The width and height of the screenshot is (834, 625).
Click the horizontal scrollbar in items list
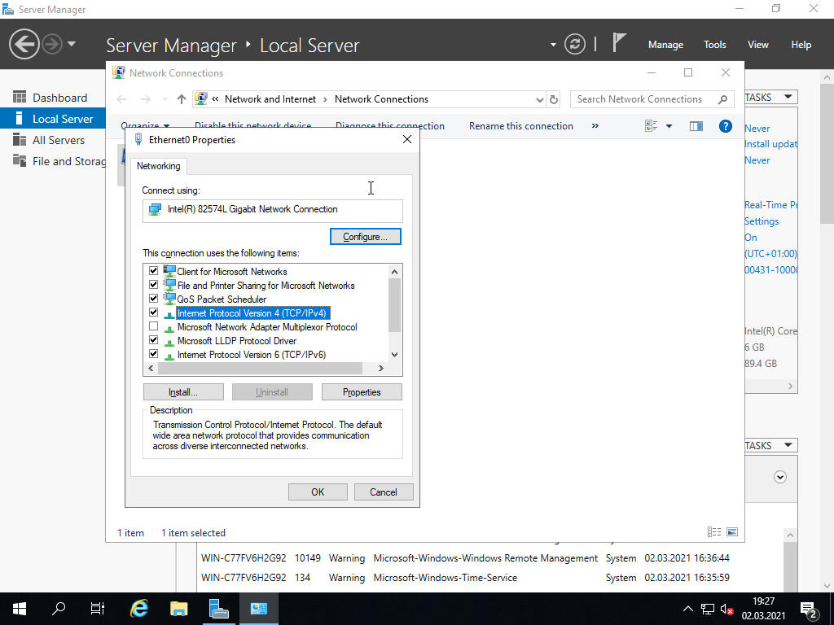tap(269, 369)
